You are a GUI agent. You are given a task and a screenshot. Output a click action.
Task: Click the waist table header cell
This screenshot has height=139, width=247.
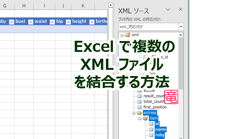point(44,21)
